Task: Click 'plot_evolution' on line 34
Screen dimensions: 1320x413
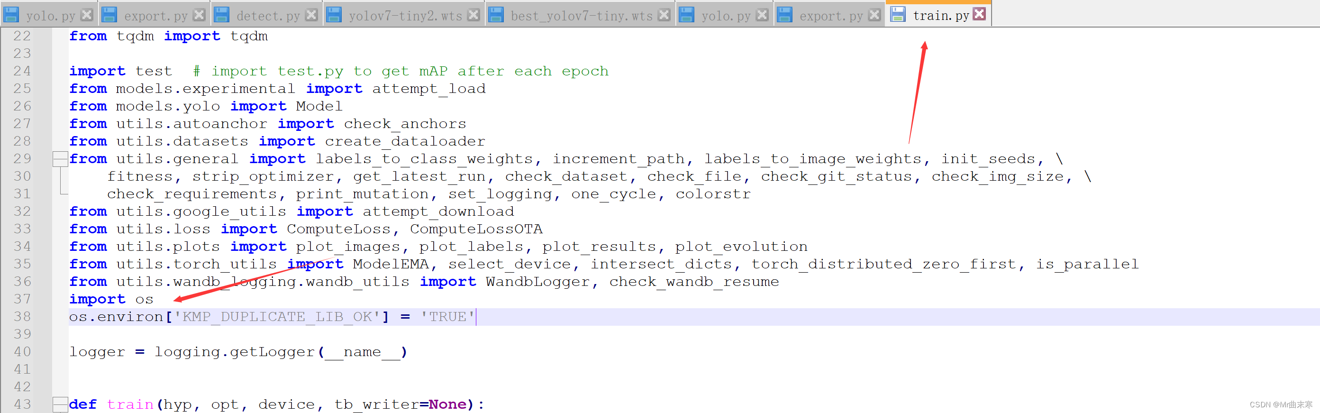Action: (741, 247)
